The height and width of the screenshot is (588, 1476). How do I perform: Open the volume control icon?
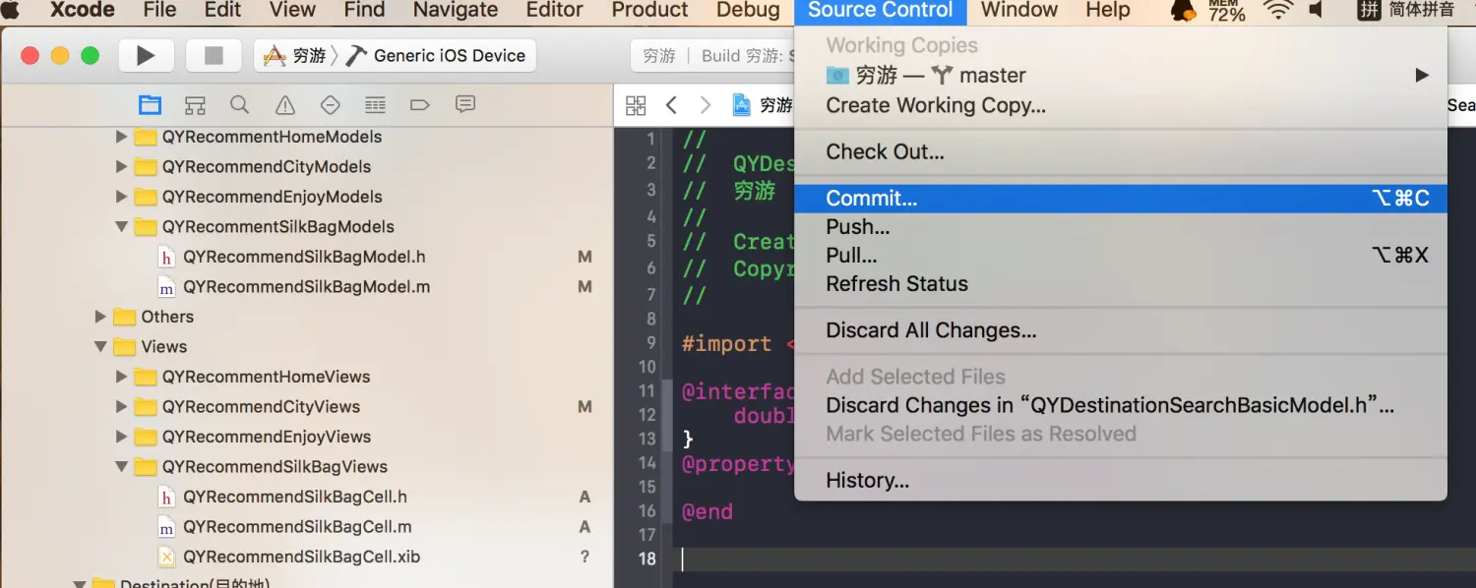[x=1317, y=10]
